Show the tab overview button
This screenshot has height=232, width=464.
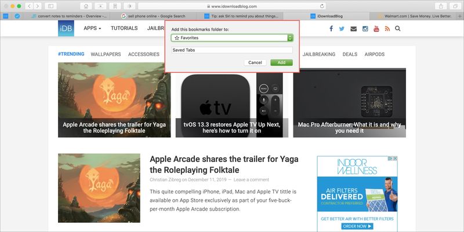[455, 6]
